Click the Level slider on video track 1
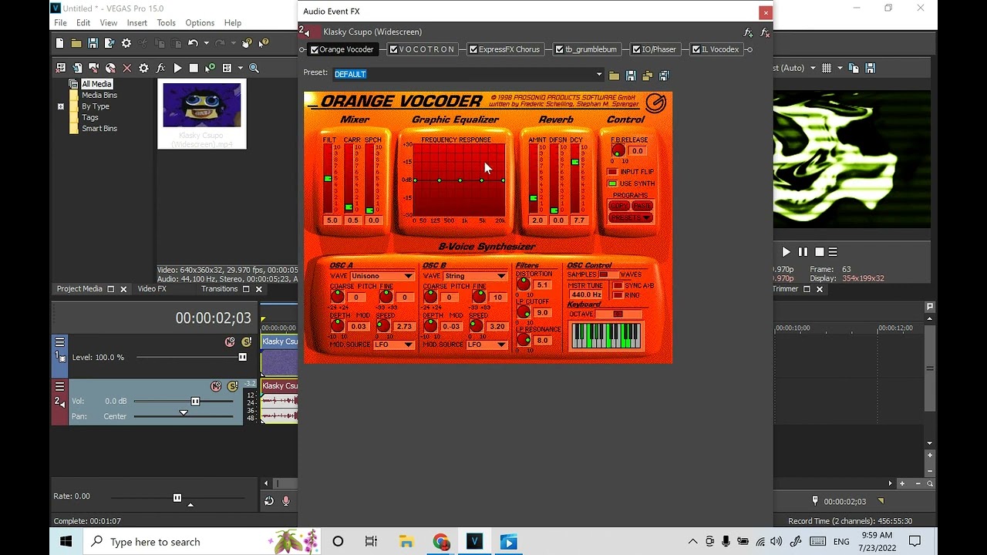 coord(242,358)
